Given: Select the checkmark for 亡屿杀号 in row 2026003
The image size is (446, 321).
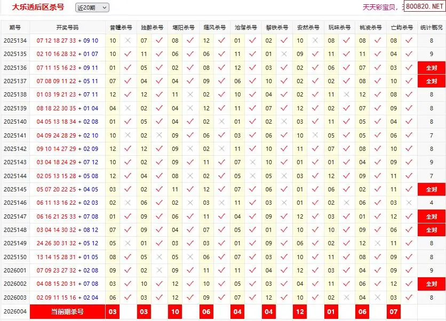Looking at the screenshot, I should [409, 298].
